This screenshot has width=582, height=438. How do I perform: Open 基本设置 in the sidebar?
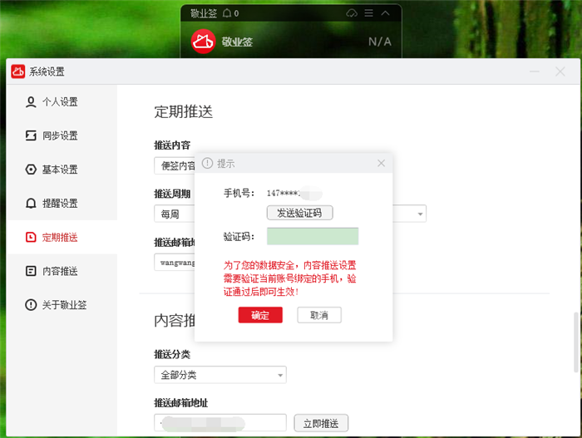62,170
